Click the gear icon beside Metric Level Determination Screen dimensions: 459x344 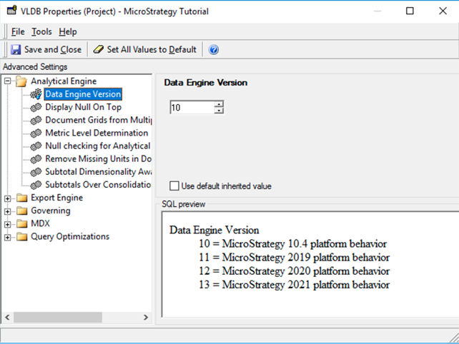click(35, 133)
